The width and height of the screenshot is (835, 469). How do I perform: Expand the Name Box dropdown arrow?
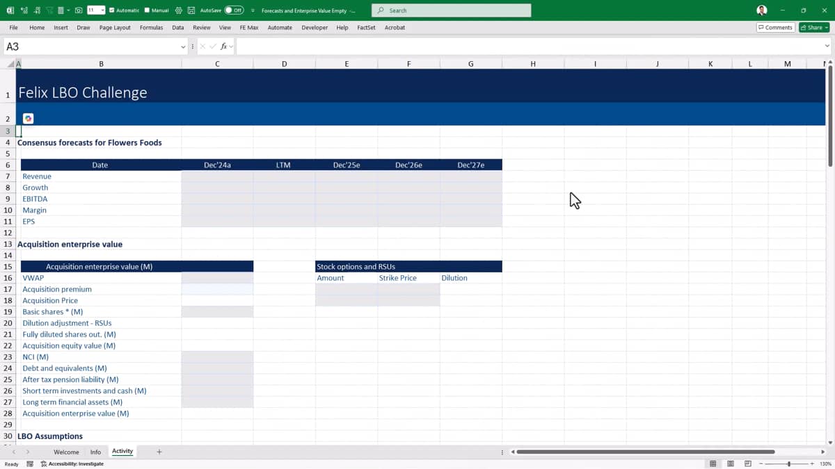click(x=183, y=47)
